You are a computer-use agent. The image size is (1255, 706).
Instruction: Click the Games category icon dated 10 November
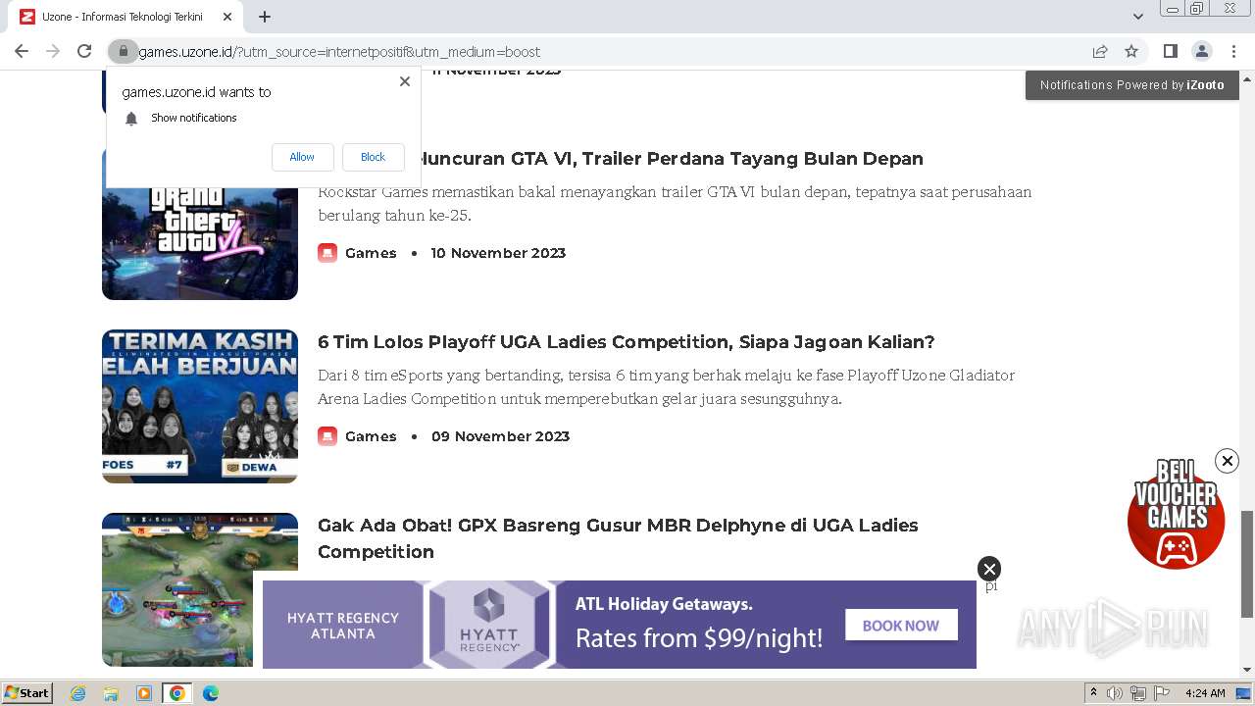(327, 253)
